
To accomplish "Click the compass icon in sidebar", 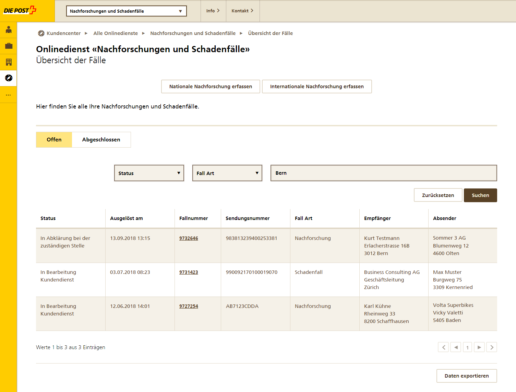I will pyautogui.click(x=9, y=78).
